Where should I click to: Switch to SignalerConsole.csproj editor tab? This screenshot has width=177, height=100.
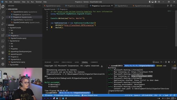pyautogui.click(x=142, y=6)
